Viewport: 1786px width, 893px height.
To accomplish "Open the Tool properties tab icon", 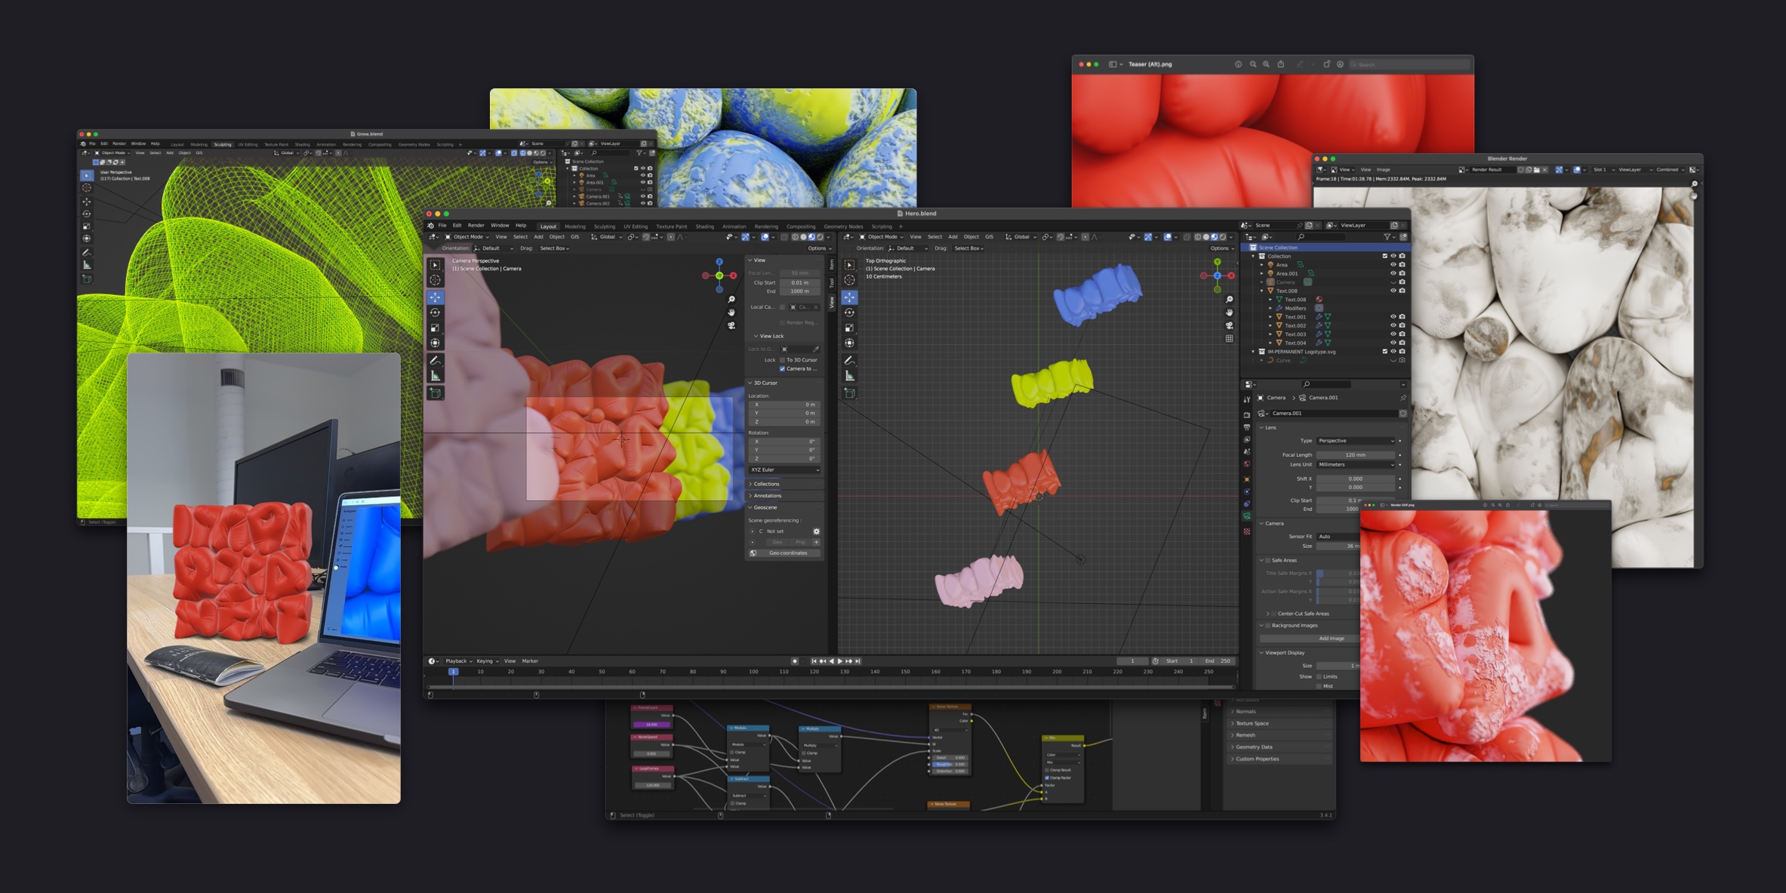I will pyautogui.click(x=1247, y=399).
